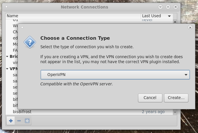Open window menu dot of Network Connections
Screen dimensions: 198x133
point(6,7)
